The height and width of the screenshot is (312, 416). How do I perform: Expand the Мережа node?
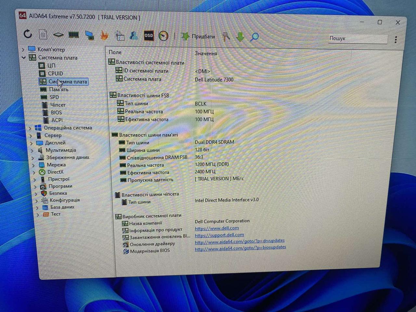[33, 165]
